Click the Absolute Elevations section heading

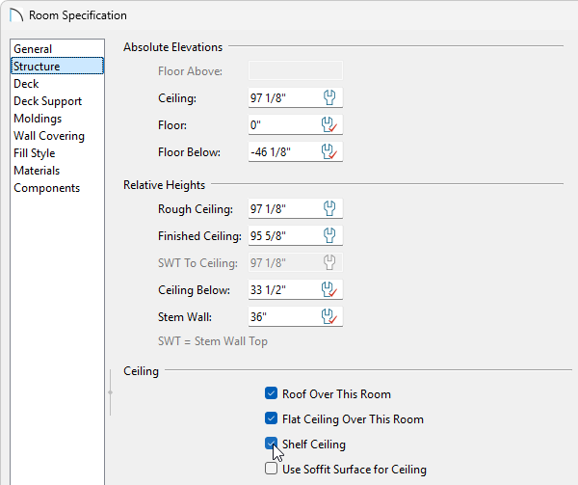pyautogui.click(x=172, y=47)
